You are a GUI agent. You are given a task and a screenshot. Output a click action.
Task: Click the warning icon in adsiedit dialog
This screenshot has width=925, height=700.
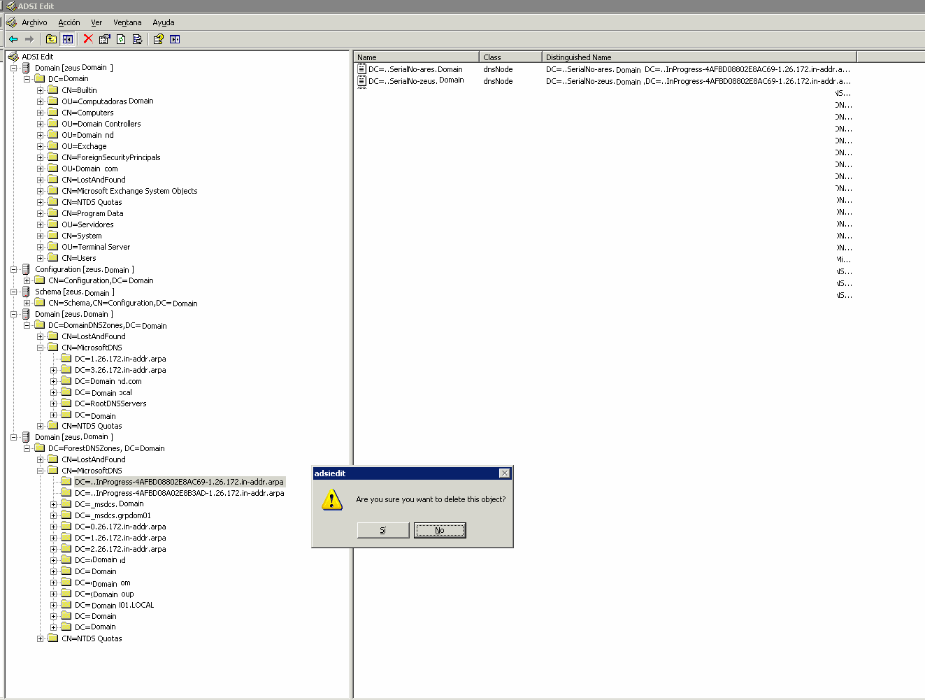click(x=332, y=499)
